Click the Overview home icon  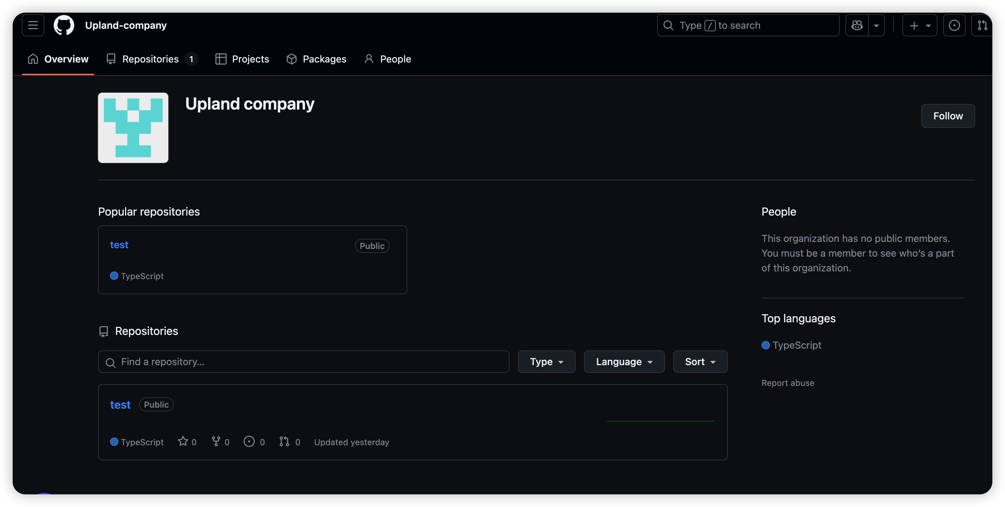pyautogui.click(x=33, y=59)
